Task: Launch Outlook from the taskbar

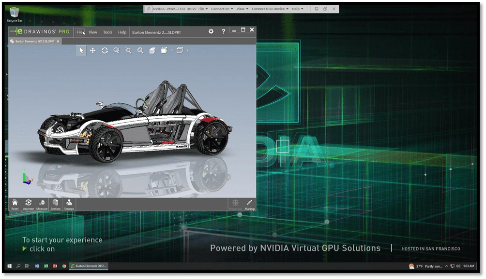Action: point(37,266)
